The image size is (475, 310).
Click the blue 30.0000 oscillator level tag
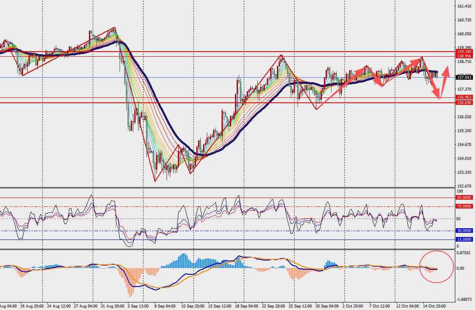pos(464,231)
